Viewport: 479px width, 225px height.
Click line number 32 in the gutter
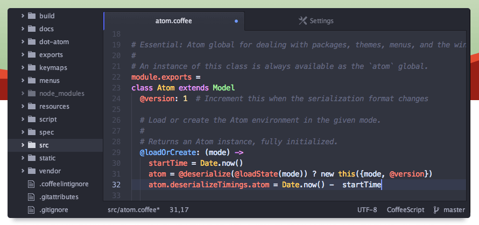pyautogui.click(x=116, y=185)
